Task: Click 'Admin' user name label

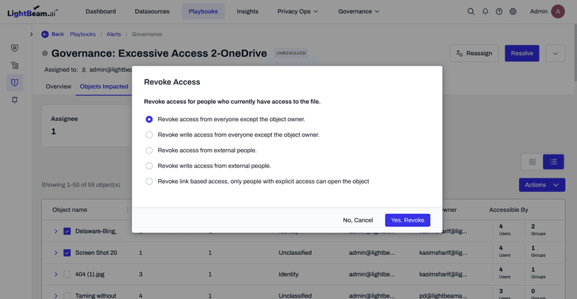Action: click(539, 11)
